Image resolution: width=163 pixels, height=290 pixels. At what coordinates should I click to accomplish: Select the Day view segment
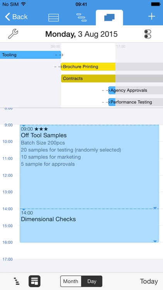tap(92, 281)
